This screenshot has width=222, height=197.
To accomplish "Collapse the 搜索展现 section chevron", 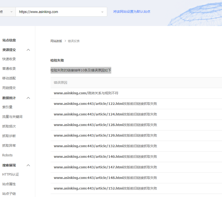I will [x=28, y=165].
